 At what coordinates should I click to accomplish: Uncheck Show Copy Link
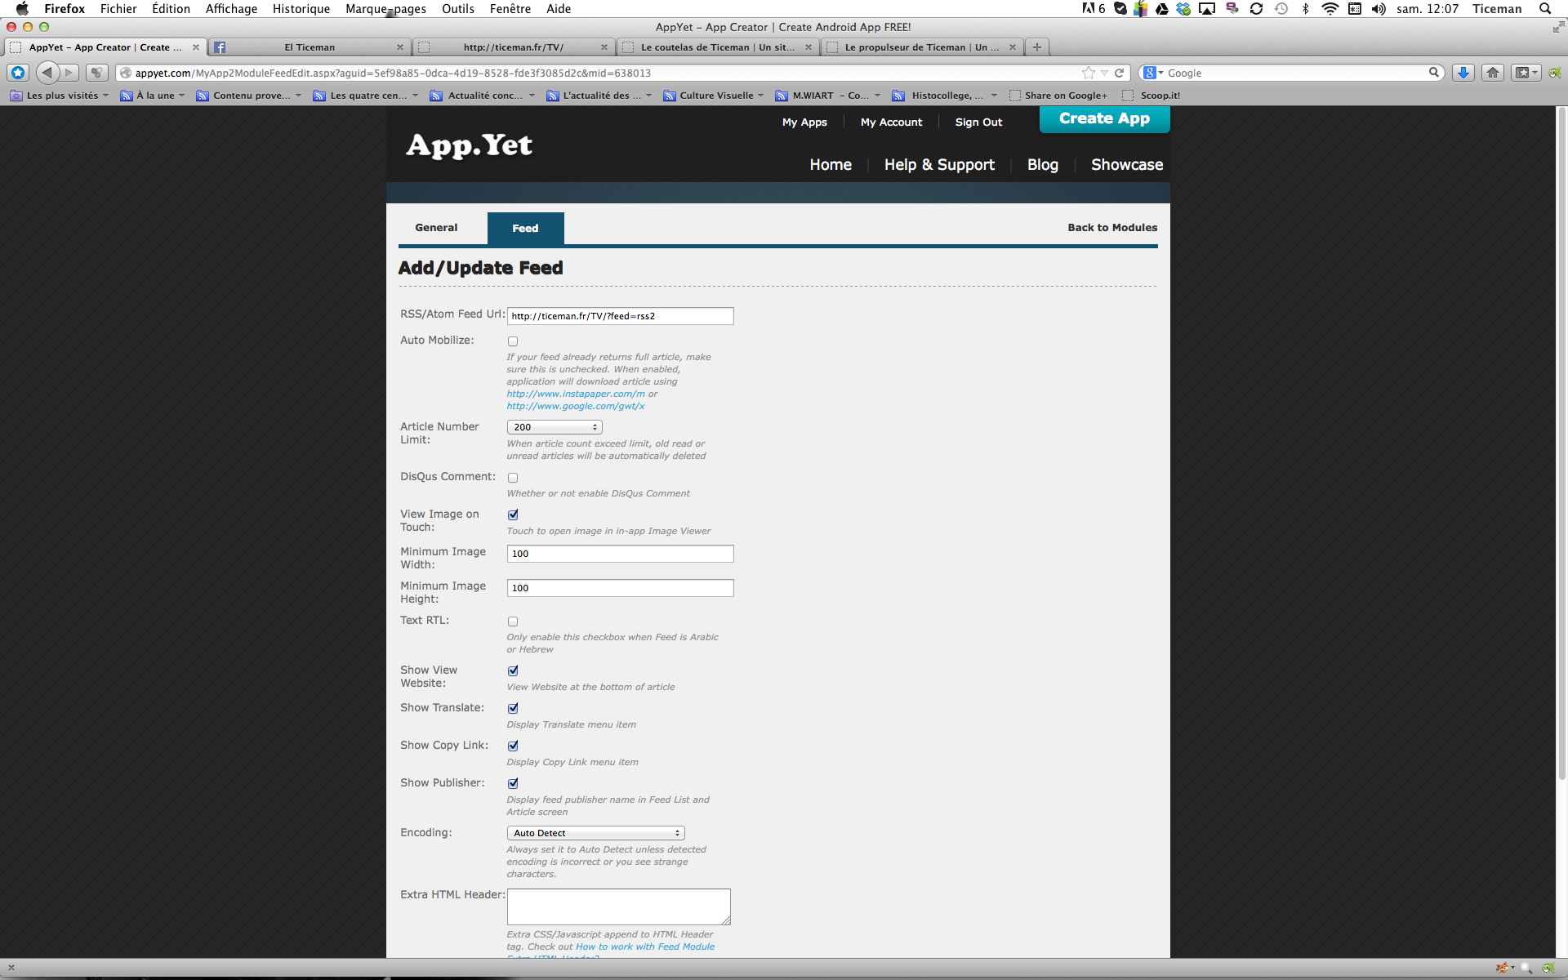(x=513, y=746)
